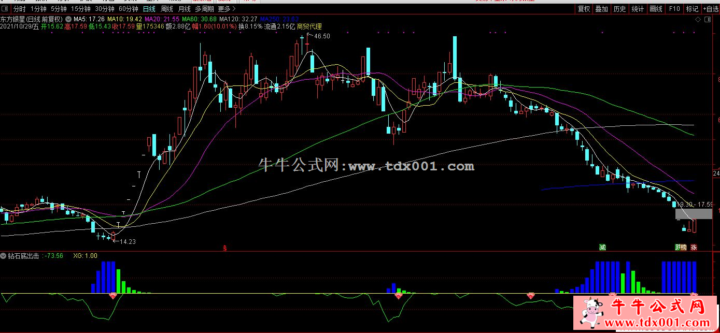Toggle the left sidebar panel icon
720x333 pixels.
coord(5,9)
